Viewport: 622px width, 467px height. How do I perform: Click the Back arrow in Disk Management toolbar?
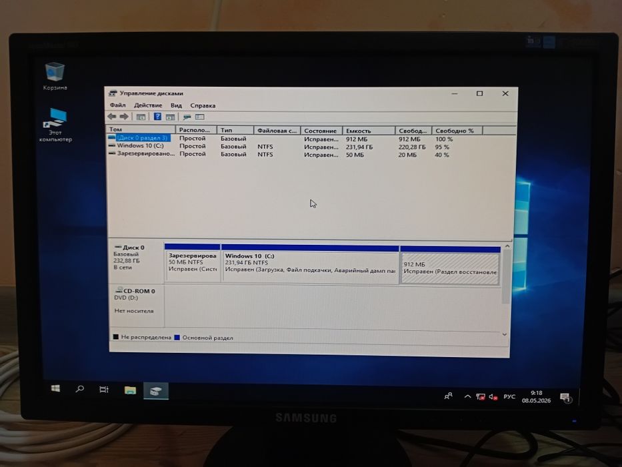click(x=112, y=116)
